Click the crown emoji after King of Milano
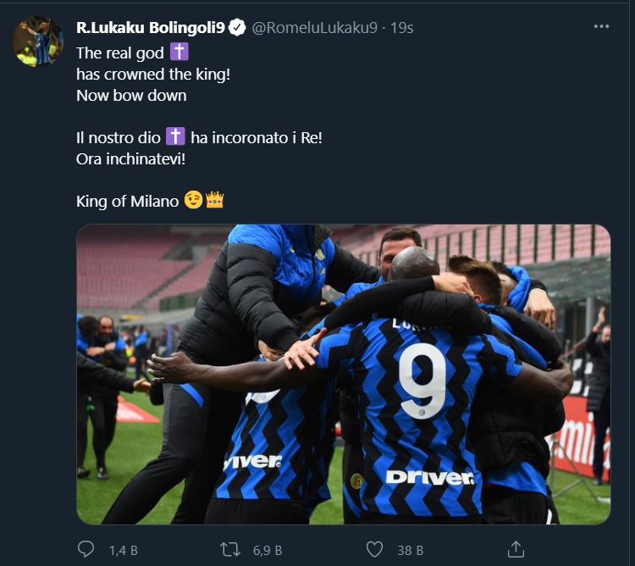 (x=214, y=201)
